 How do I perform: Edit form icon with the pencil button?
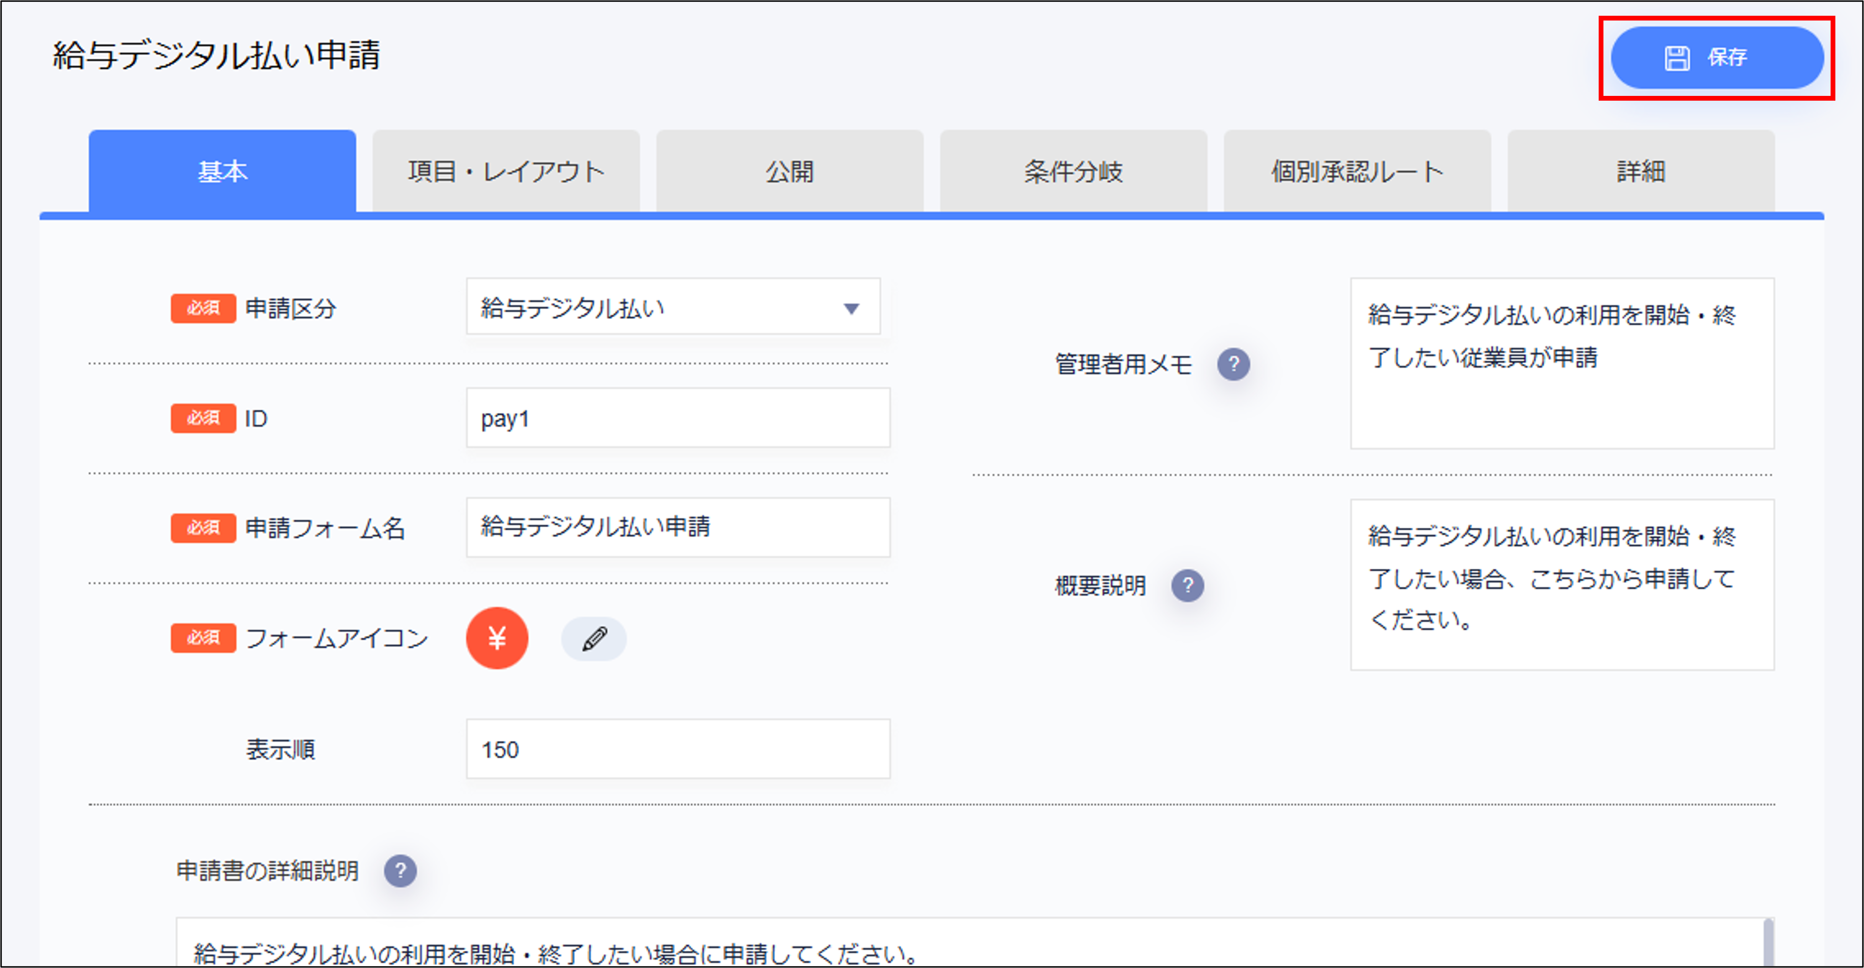coord(594,639)
